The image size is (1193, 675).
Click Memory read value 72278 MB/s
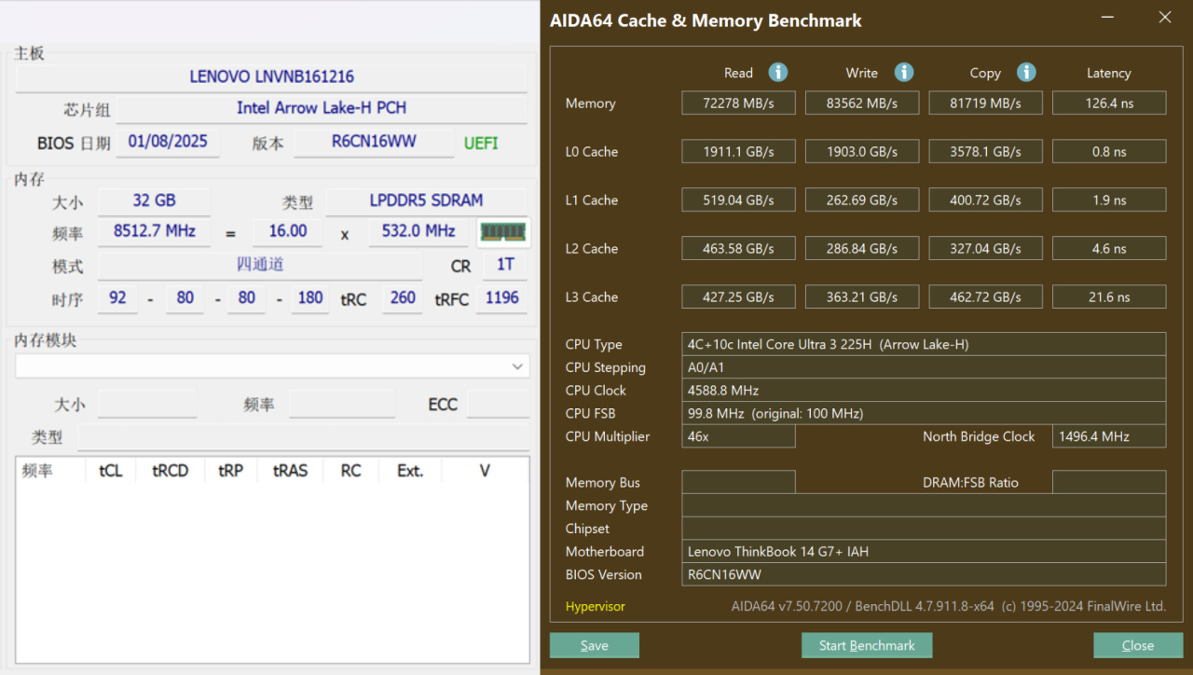738,103
